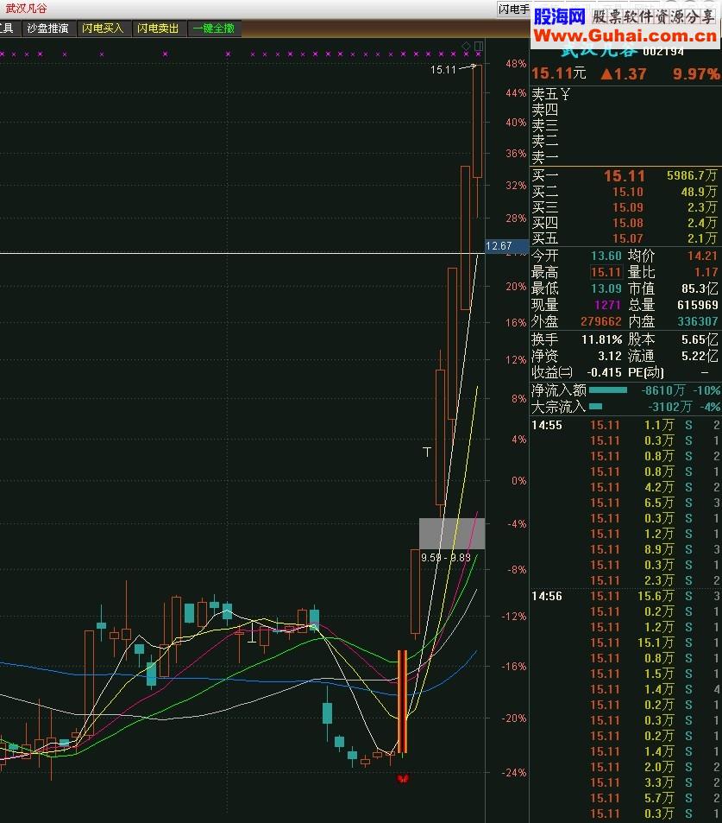The image size is (722, 823).
Task: Click the 股本 5.65亿 value
Action: coord(700,339)
